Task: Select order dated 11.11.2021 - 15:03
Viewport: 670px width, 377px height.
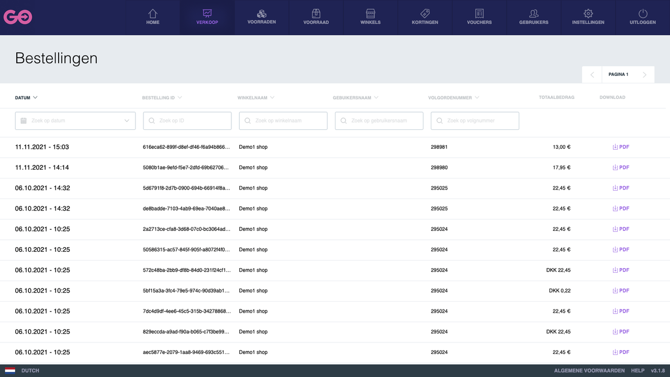Action: [x=42, y=147]
